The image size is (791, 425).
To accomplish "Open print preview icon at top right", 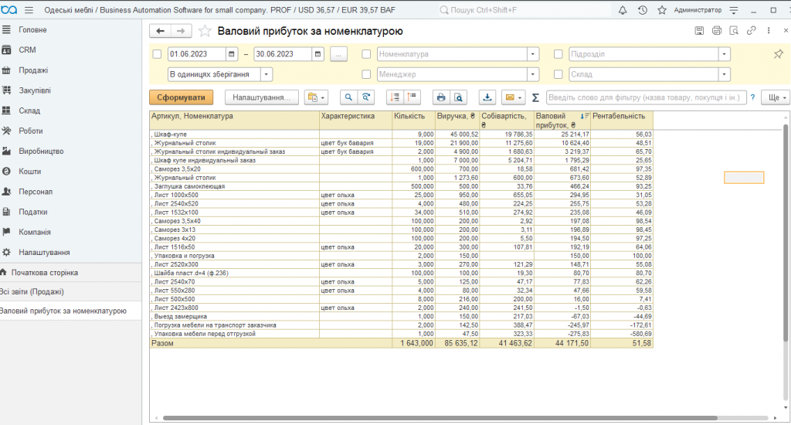I will (734, 31).
